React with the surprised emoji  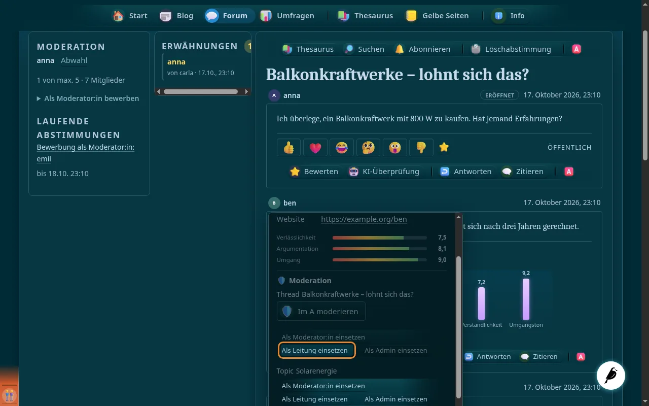coord(394,147)
